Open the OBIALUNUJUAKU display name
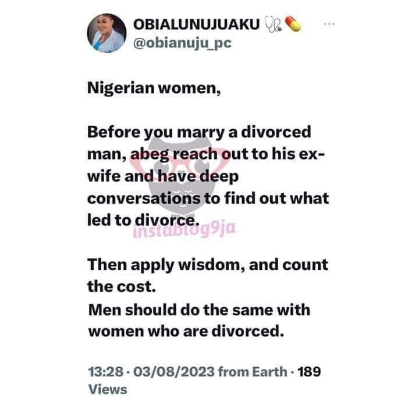The image size is (419, 419). [197, 24]
